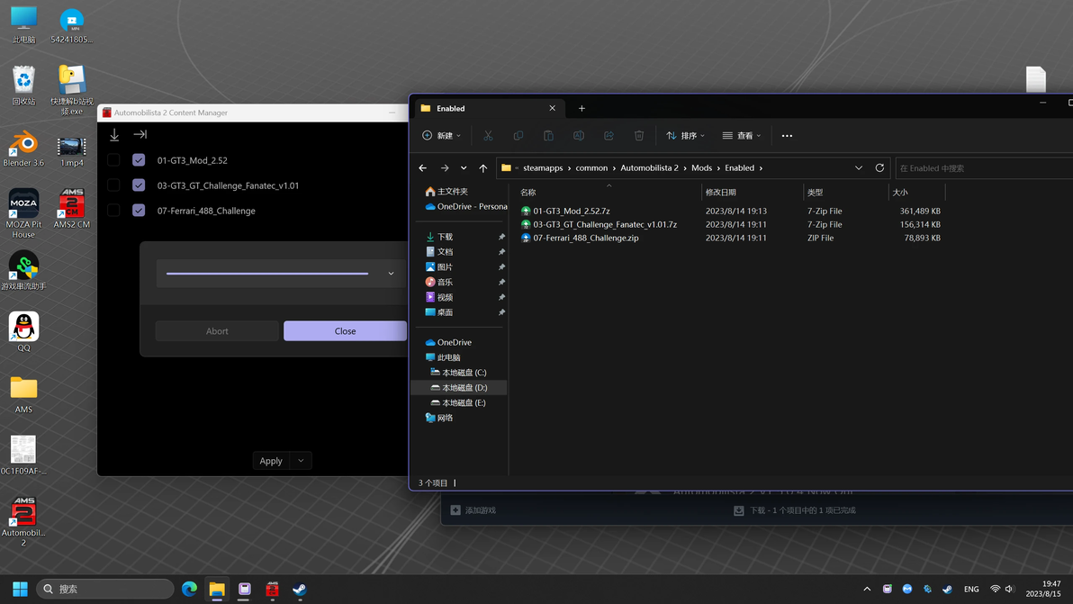The image size is (1073, 604).
Task: Click the import arrow-to-bar icon in Content Manager
Action: coord(140,135)
